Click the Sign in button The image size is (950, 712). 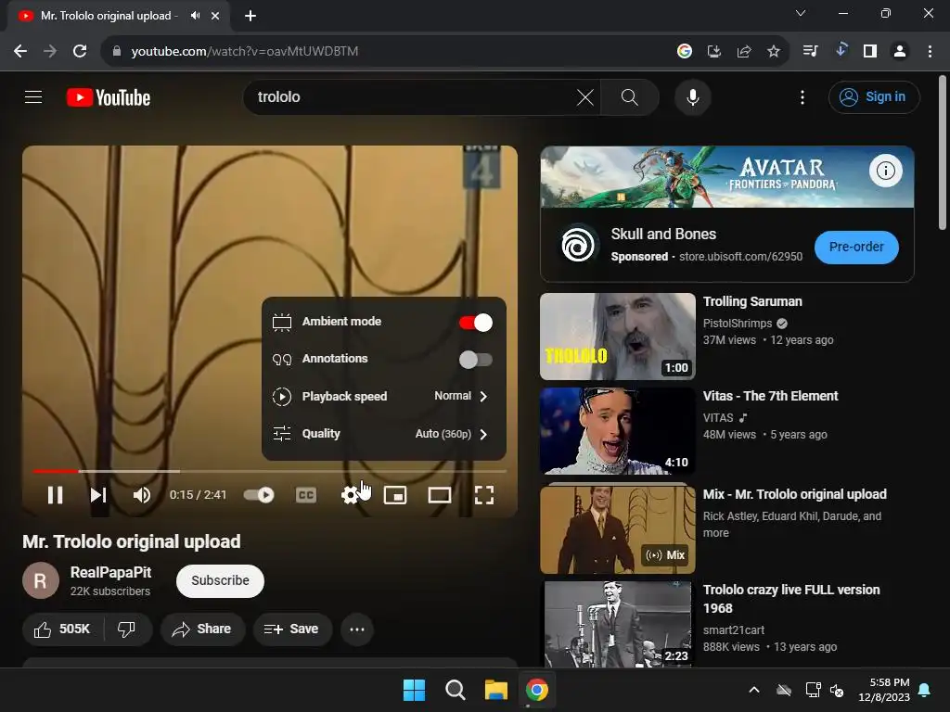coord(874,96)
